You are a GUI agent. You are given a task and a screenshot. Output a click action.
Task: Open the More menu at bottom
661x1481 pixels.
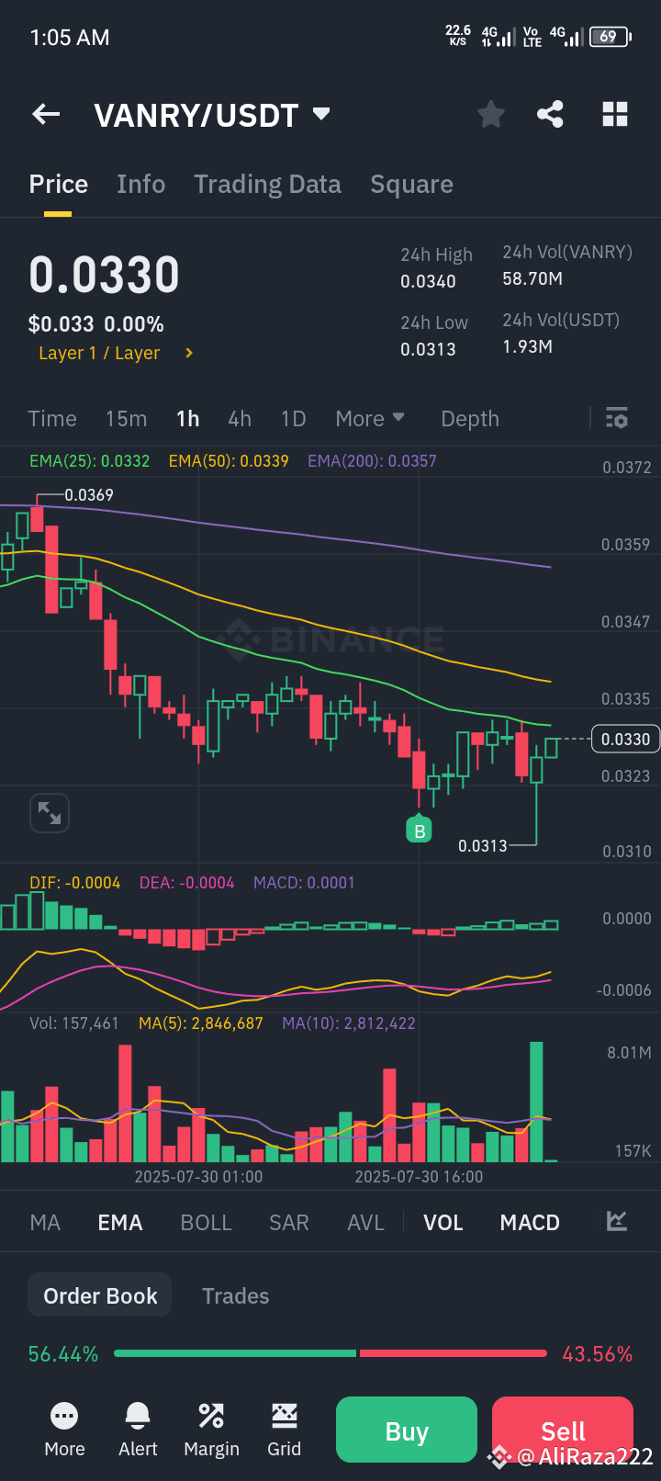click(64, 1429)
